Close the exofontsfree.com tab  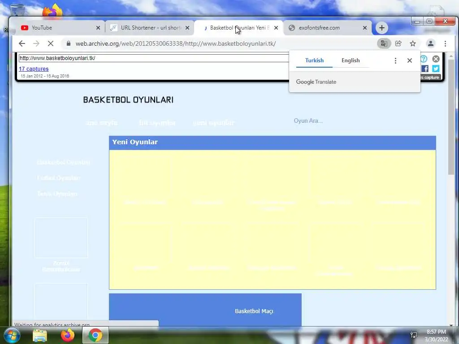coord(365,28)
